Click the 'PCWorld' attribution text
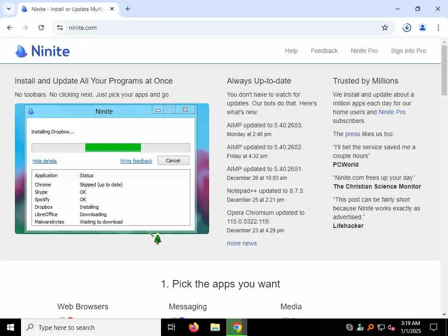The image size is (448, 336). point(346,164)
